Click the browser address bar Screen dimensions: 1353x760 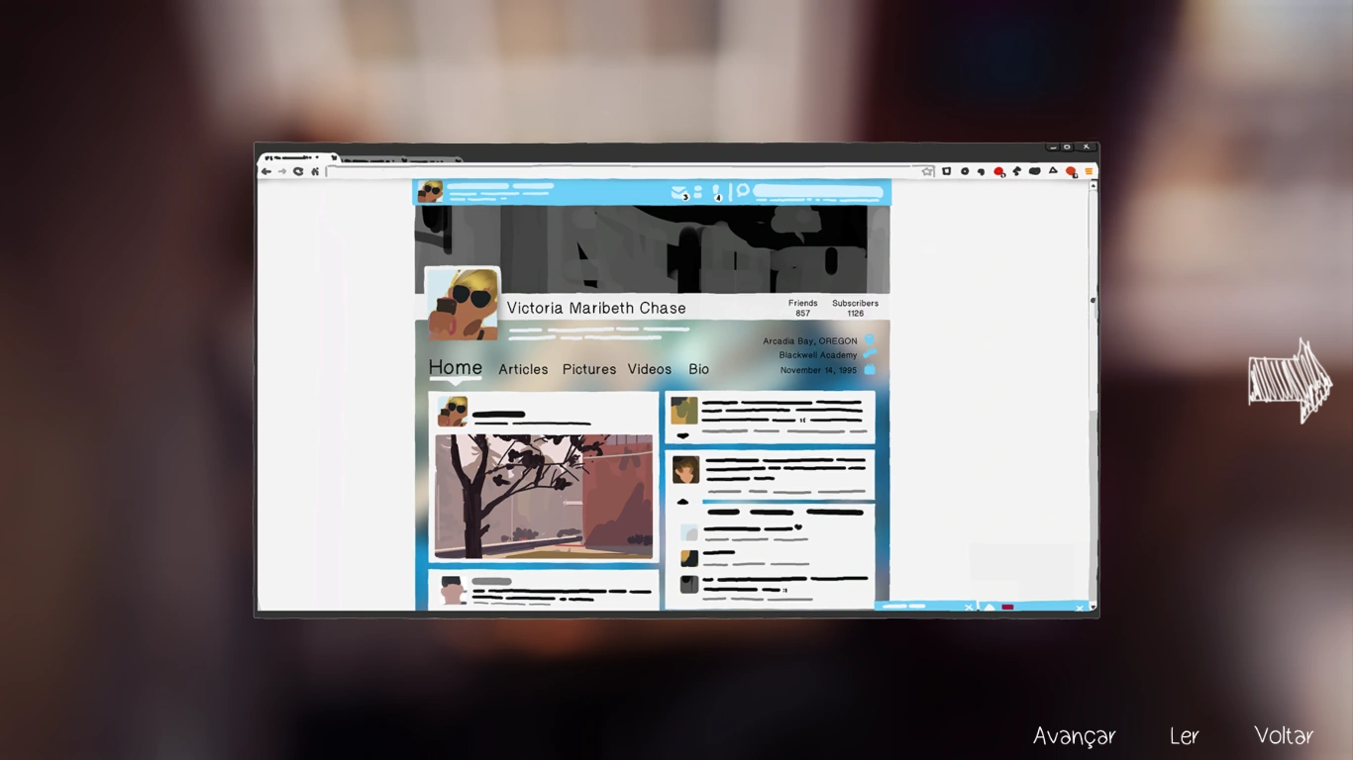(624, 171)
